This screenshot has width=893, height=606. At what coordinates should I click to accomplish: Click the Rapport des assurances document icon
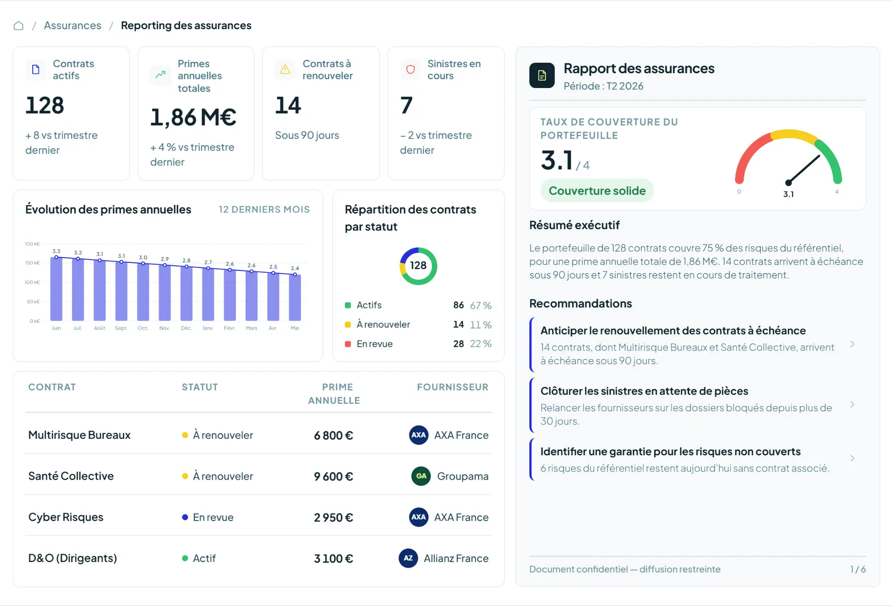coord(542,75)
